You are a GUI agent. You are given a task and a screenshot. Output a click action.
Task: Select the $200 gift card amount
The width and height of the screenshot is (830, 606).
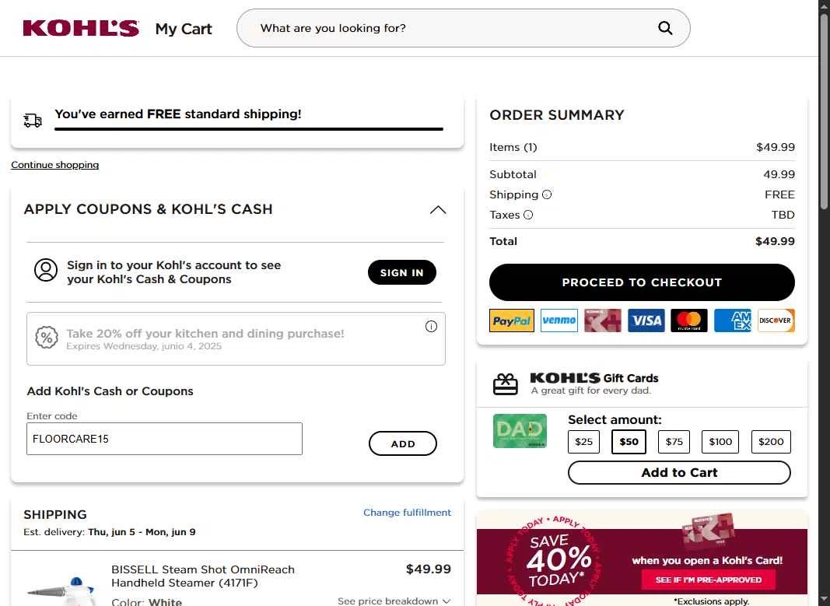click(x=771, y=442)
